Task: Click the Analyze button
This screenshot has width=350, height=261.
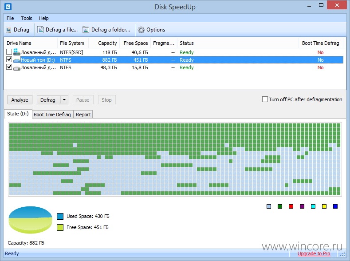Action: (x=20, y=100)
